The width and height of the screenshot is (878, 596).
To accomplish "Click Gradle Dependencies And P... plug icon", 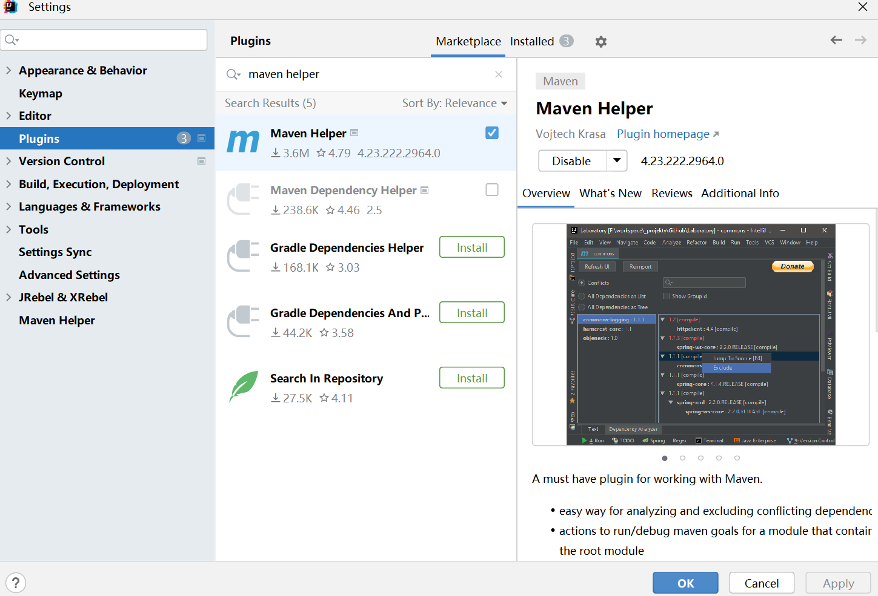I will 243,321.
